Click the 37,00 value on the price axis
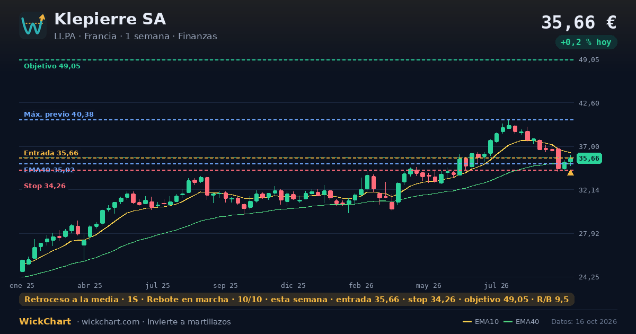 [588, 146]
